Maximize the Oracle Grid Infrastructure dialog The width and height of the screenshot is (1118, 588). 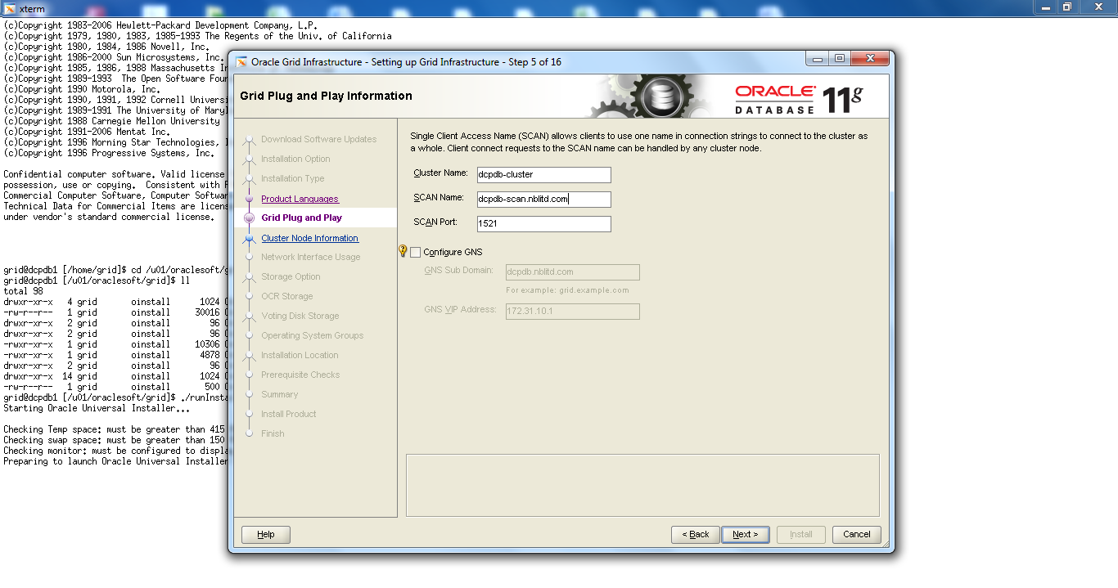coord(841,58)
